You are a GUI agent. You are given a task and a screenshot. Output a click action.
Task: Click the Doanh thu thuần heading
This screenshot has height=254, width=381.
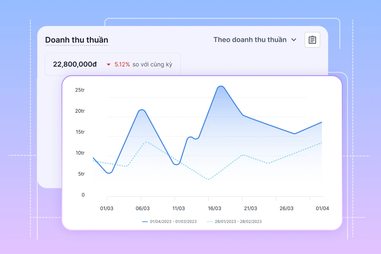click(77, 40)
